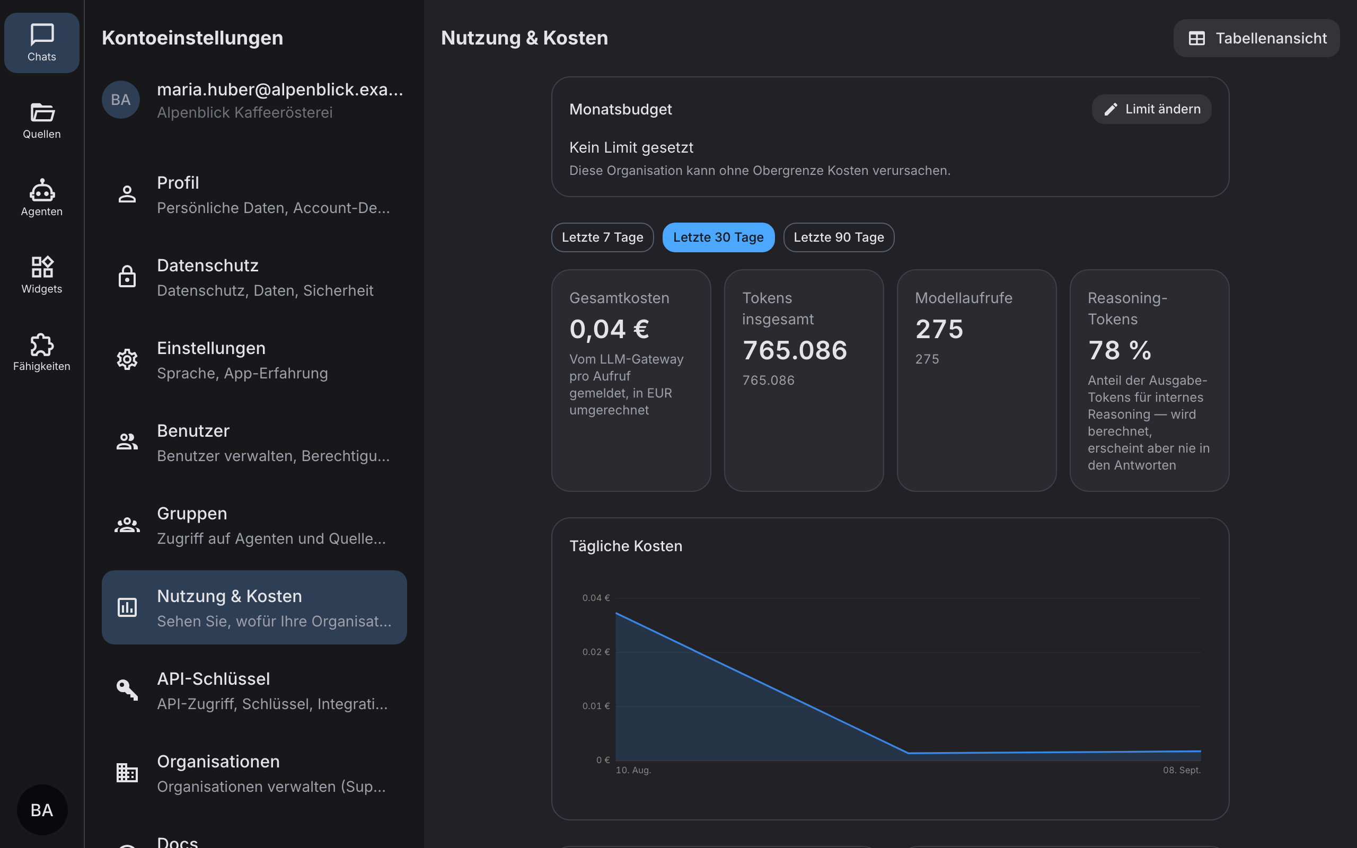Click the 0.01 € y-axis label
Viewport: 1357px width, 848px height.
(595, 705)
